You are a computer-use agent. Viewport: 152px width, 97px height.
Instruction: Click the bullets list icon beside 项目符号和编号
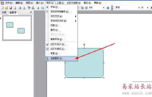pyautogui.click(x=47, y=12)
